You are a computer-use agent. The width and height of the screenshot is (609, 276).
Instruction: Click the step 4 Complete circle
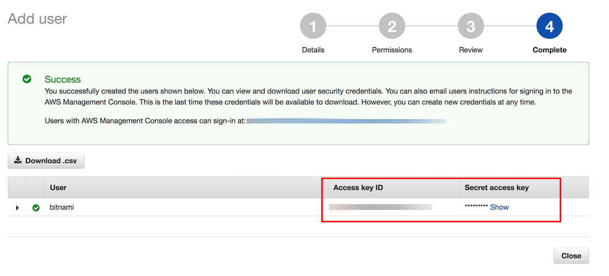pyautogui.click(x=550, y=26)
